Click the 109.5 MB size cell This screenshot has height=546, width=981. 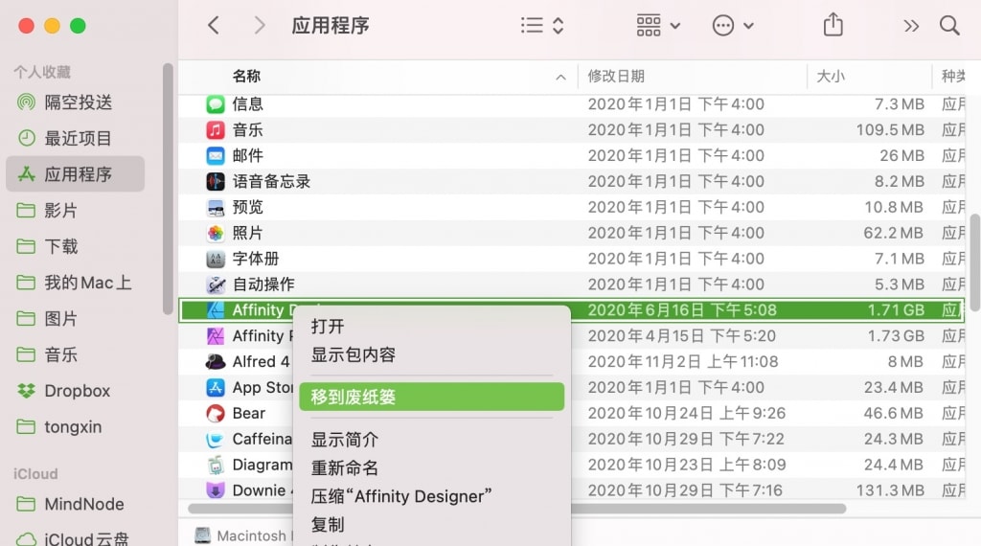[890, 129]
